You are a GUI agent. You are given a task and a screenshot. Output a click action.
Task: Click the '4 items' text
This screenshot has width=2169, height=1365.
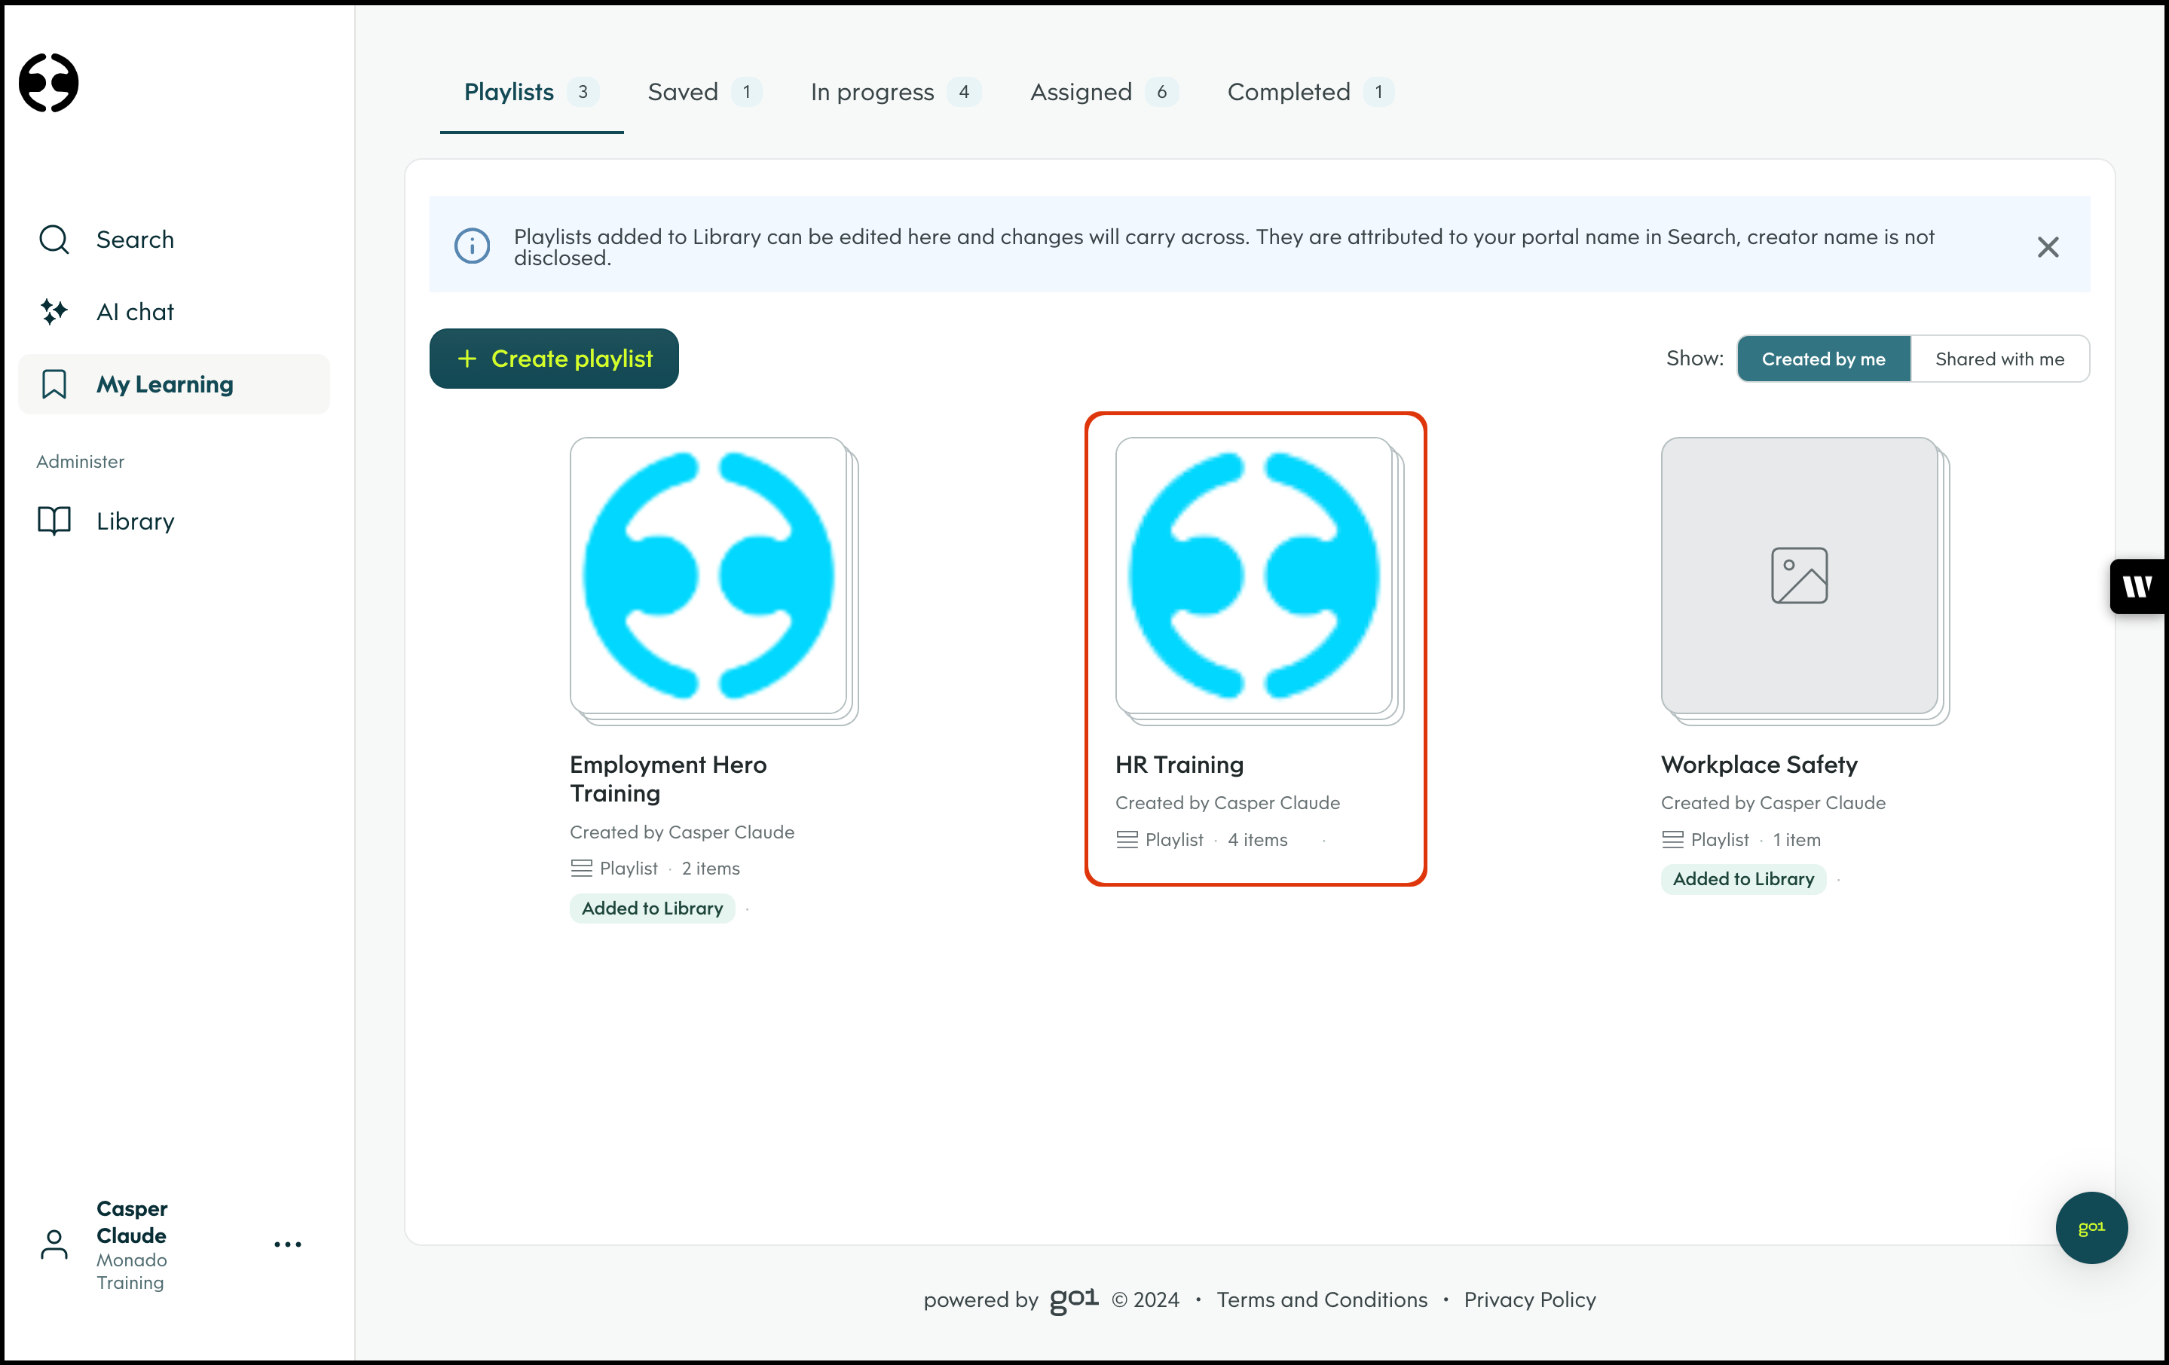1257,840
